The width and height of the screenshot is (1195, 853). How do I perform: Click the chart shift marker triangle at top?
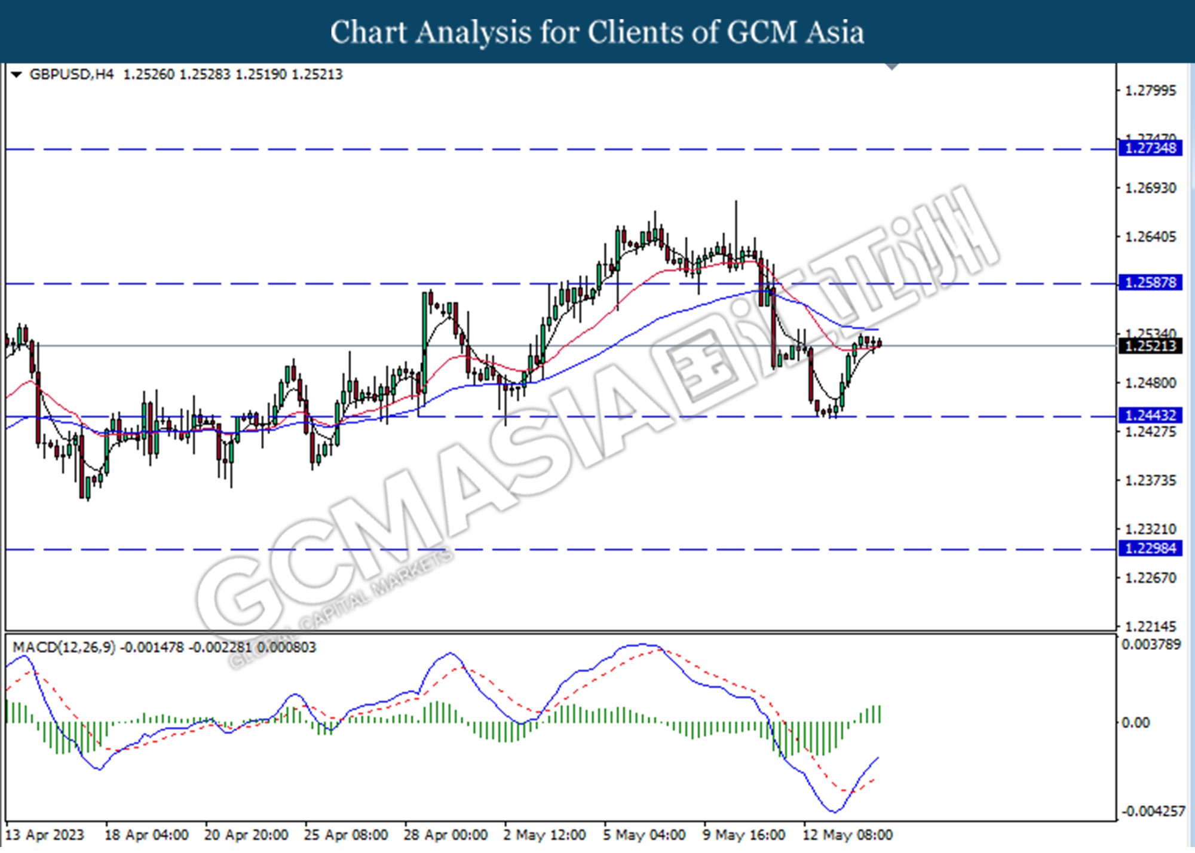(892, 66)
